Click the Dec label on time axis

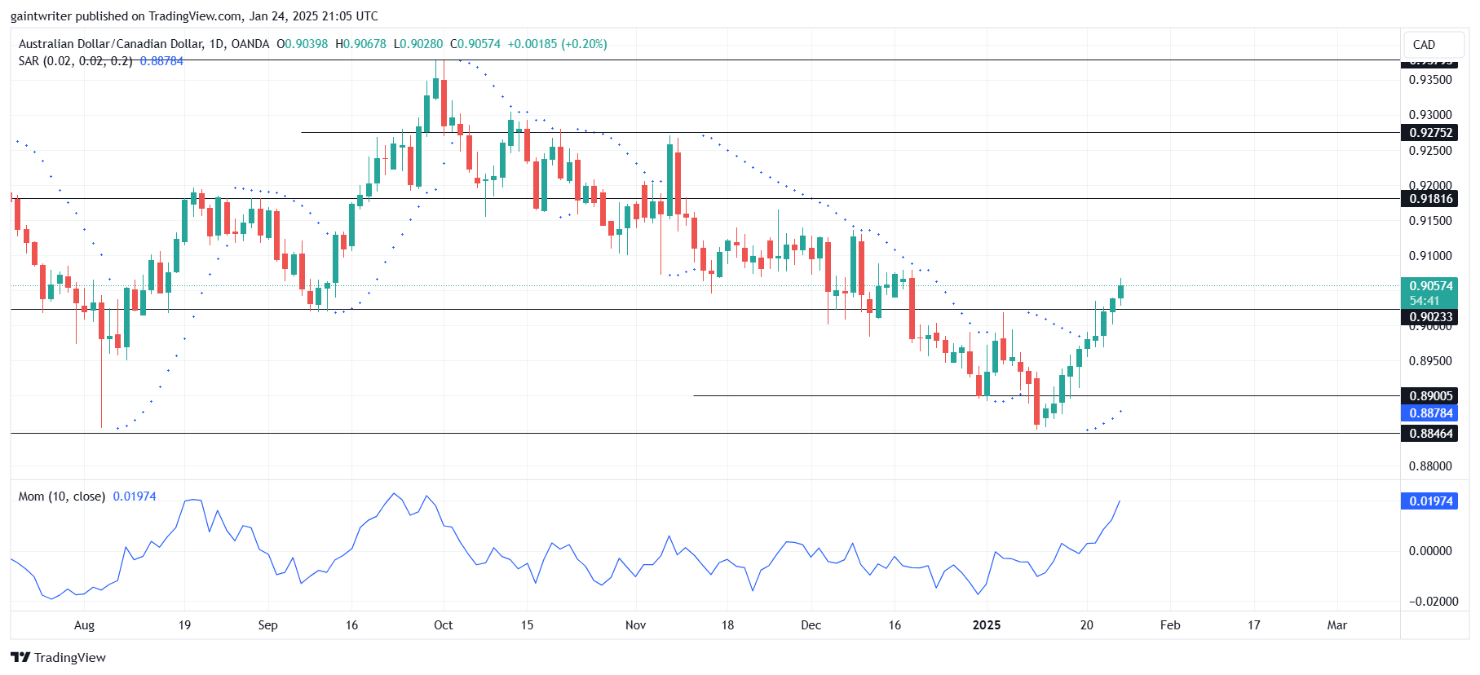click(811, 625)
